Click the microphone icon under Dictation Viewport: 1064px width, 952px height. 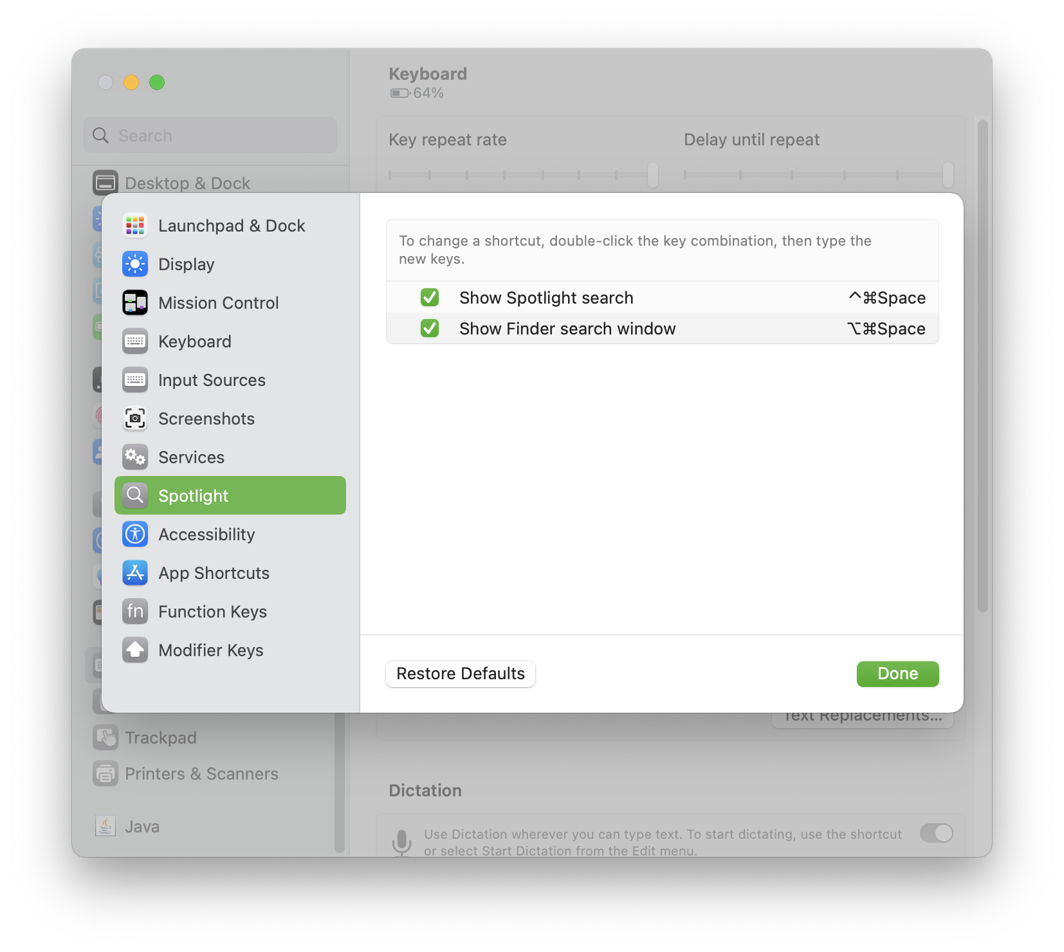point(402,843)
